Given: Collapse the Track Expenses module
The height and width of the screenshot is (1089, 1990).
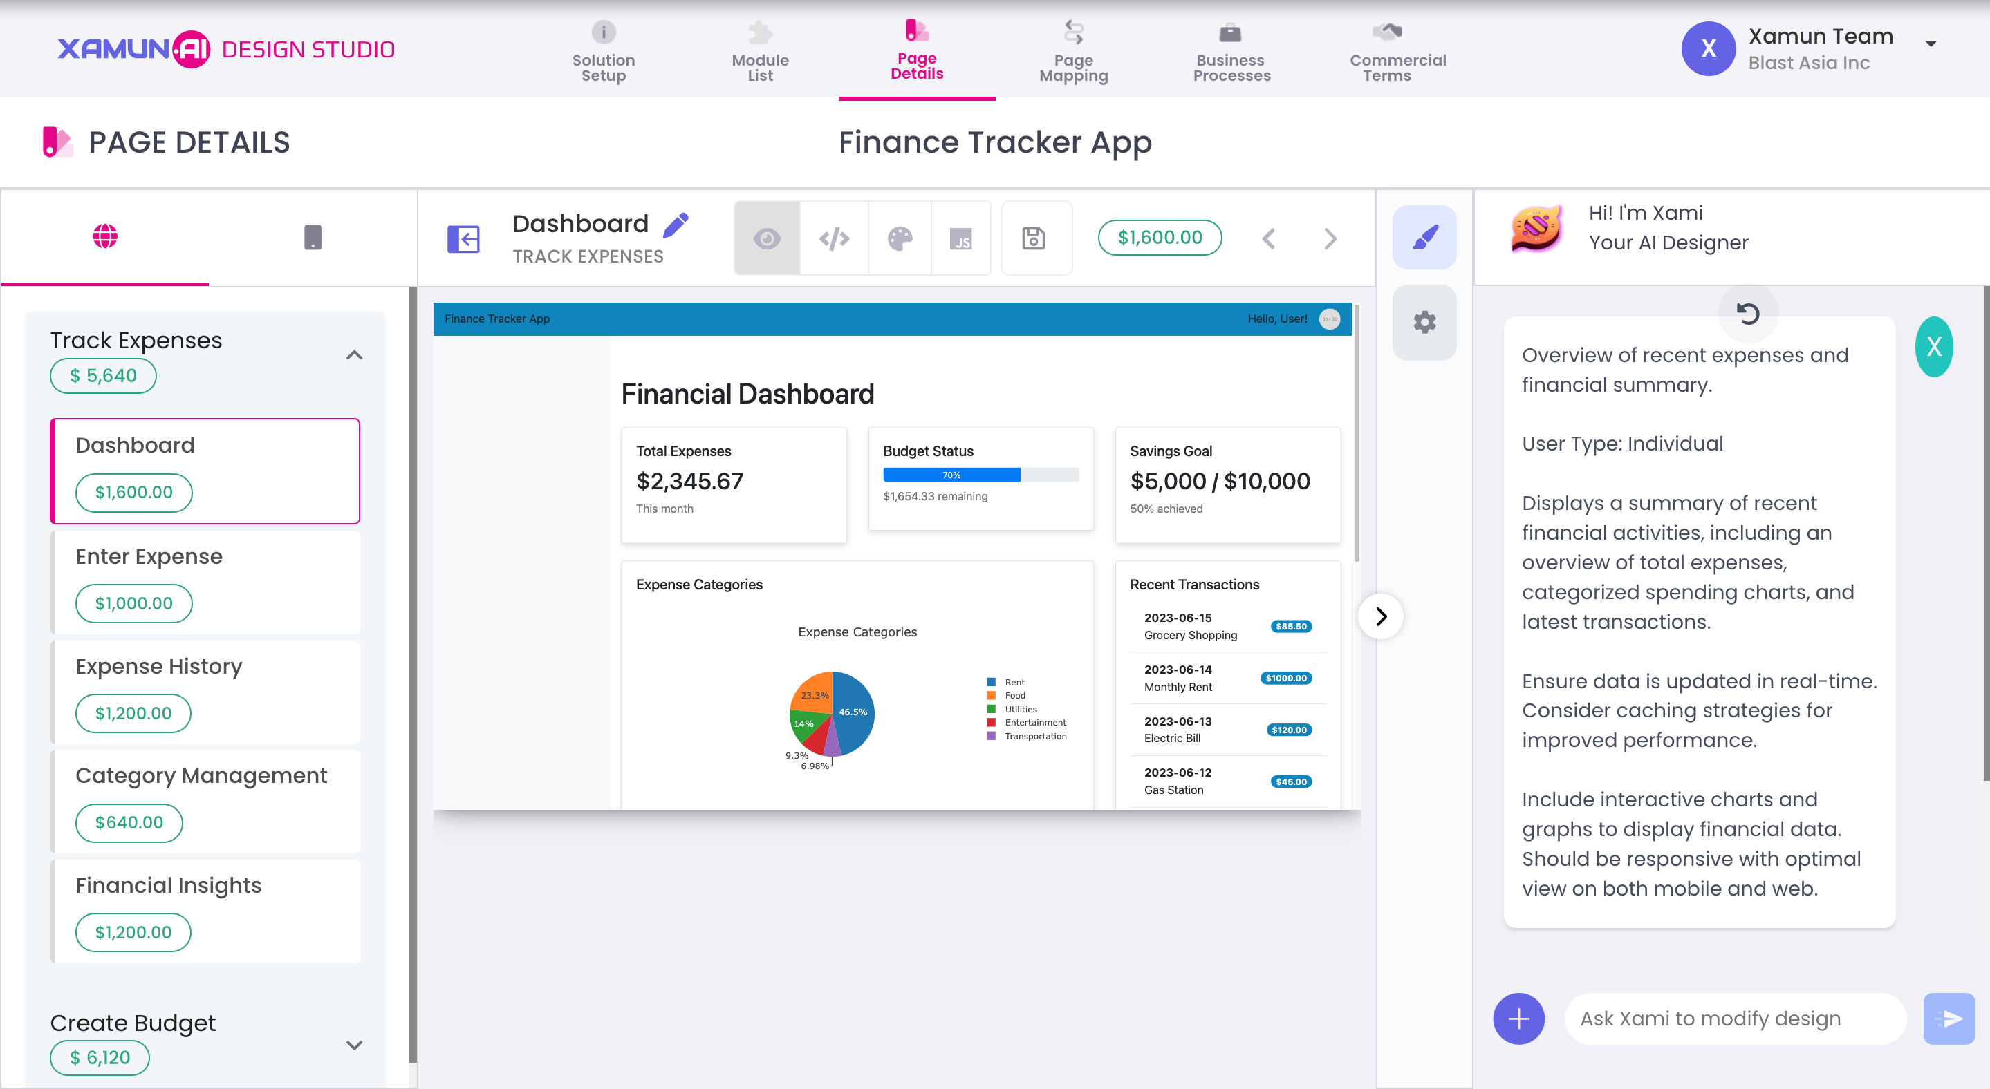Looking at the screenshot, I should point(354,355).
